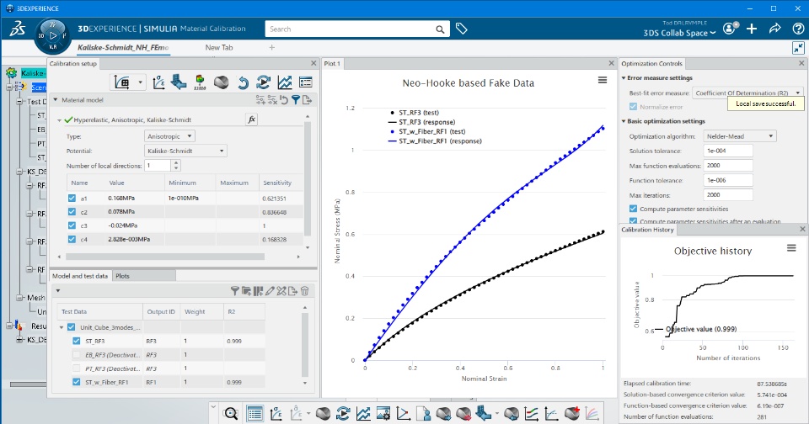Toggle the c4 parameter checkbox

(x=72, y=239)
